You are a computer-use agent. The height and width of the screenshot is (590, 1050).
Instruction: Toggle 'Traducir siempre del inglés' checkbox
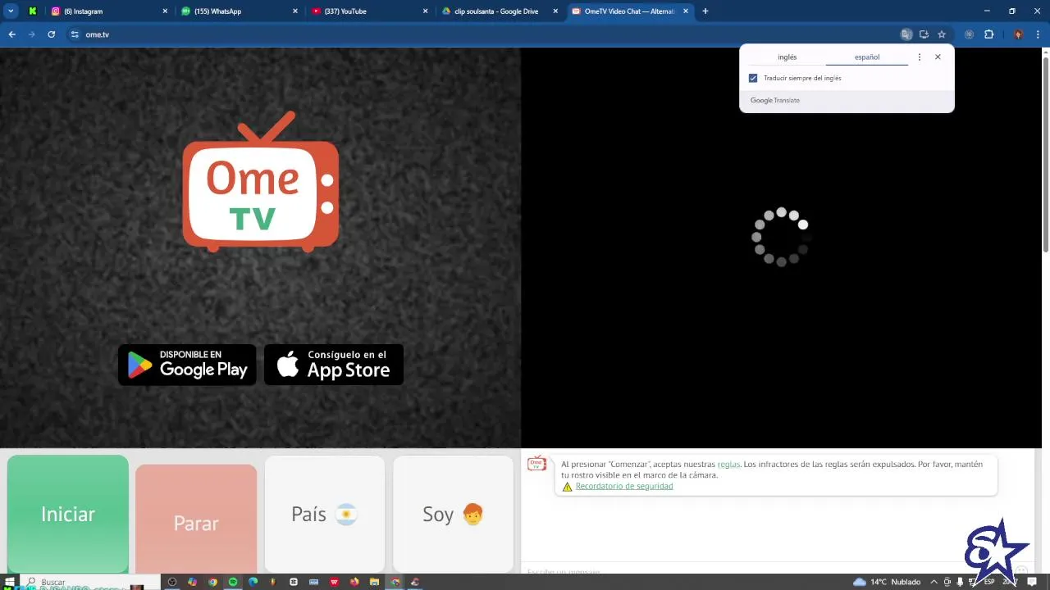[753, 78]
